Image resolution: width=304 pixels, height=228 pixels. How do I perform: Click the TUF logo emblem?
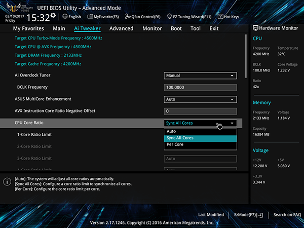point(13,8)
